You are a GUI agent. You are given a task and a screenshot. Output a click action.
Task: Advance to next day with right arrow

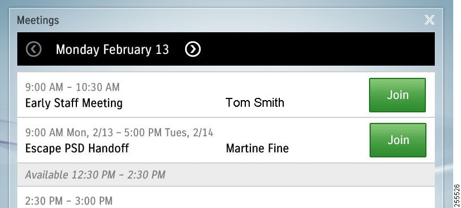[193, 49]
